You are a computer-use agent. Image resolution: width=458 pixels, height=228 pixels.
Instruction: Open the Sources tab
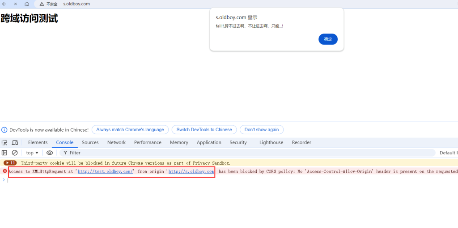(90, 142)
